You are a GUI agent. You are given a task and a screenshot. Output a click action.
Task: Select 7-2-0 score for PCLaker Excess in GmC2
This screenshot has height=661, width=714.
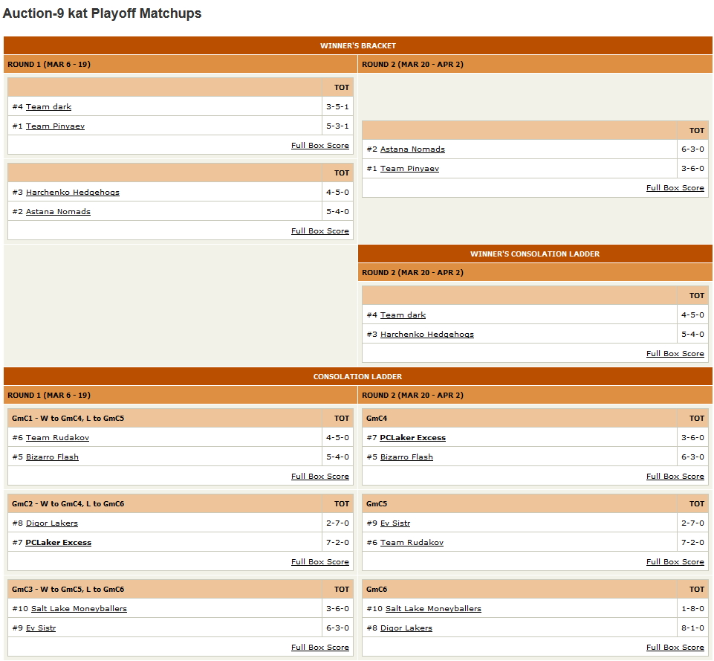[337, 543]
